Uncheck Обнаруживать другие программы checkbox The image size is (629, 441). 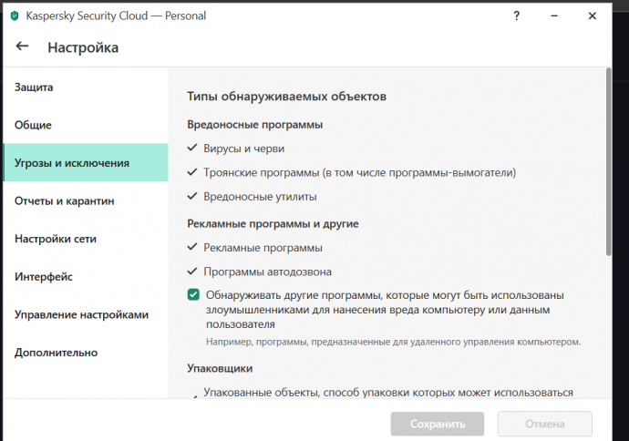click(x=193, y=295)
